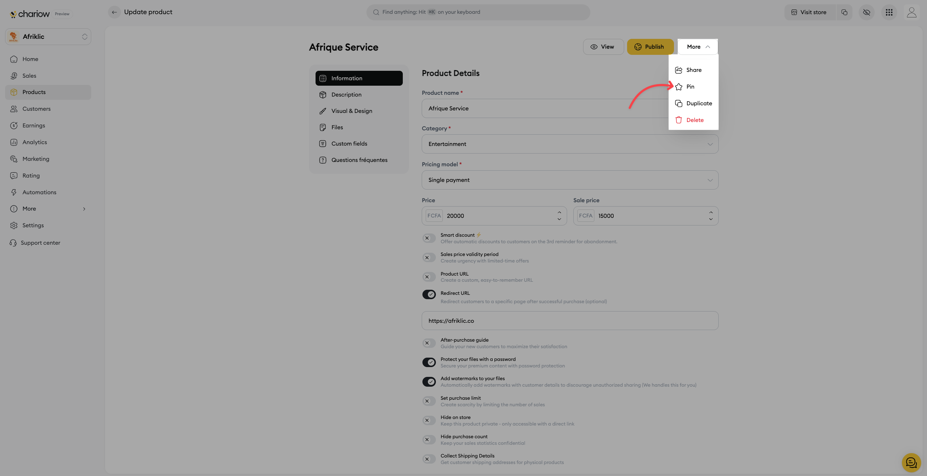Open the Category dropdown showing Entertainment
This screenshot has height=476, width=927.
(x=570, y=144)
